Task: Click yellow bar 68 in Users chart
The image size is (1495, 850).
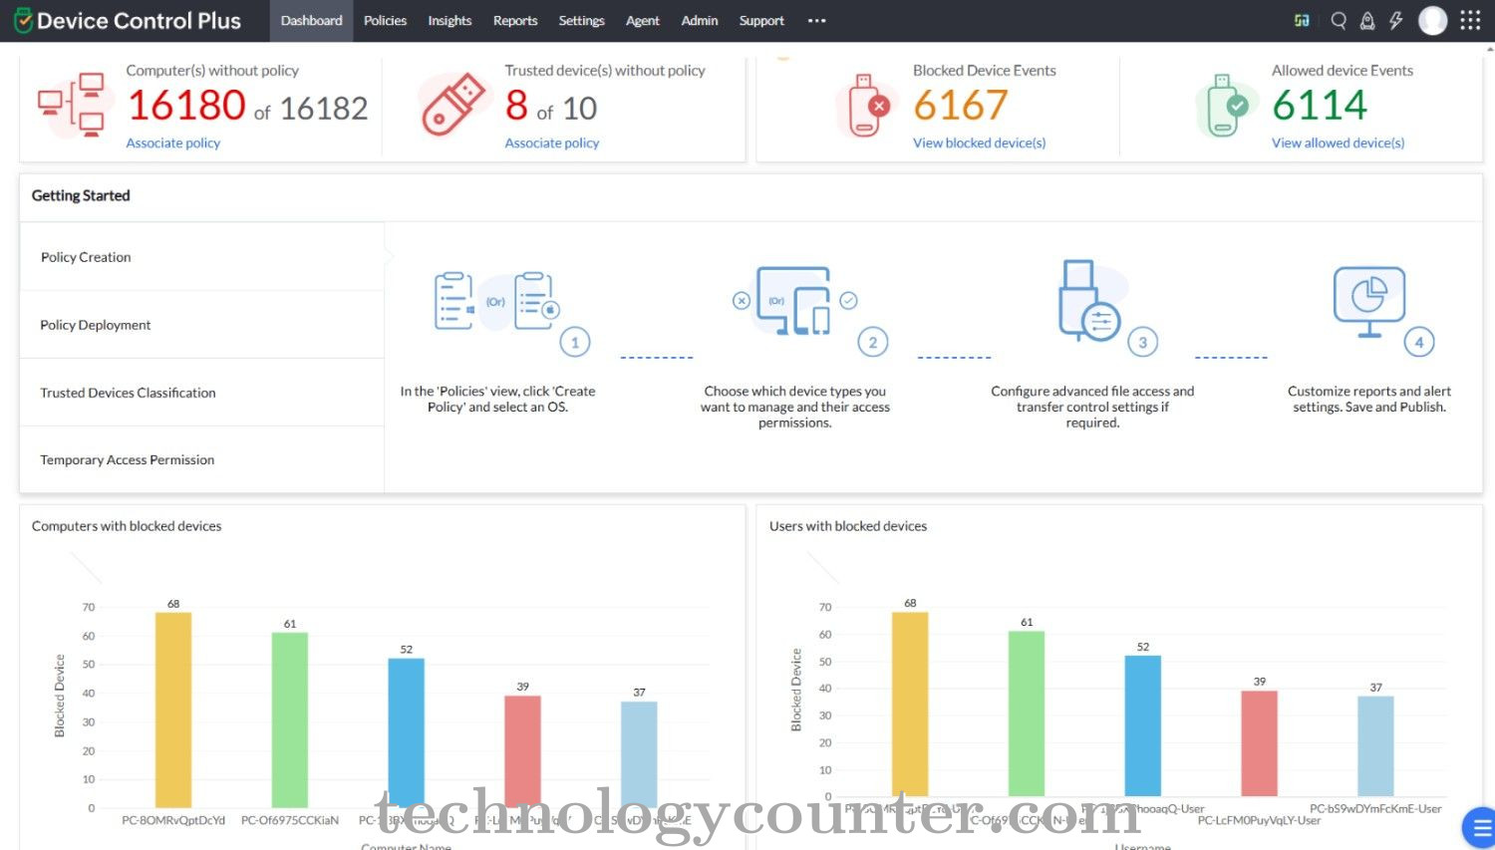Action: click(x=910, y=704)
